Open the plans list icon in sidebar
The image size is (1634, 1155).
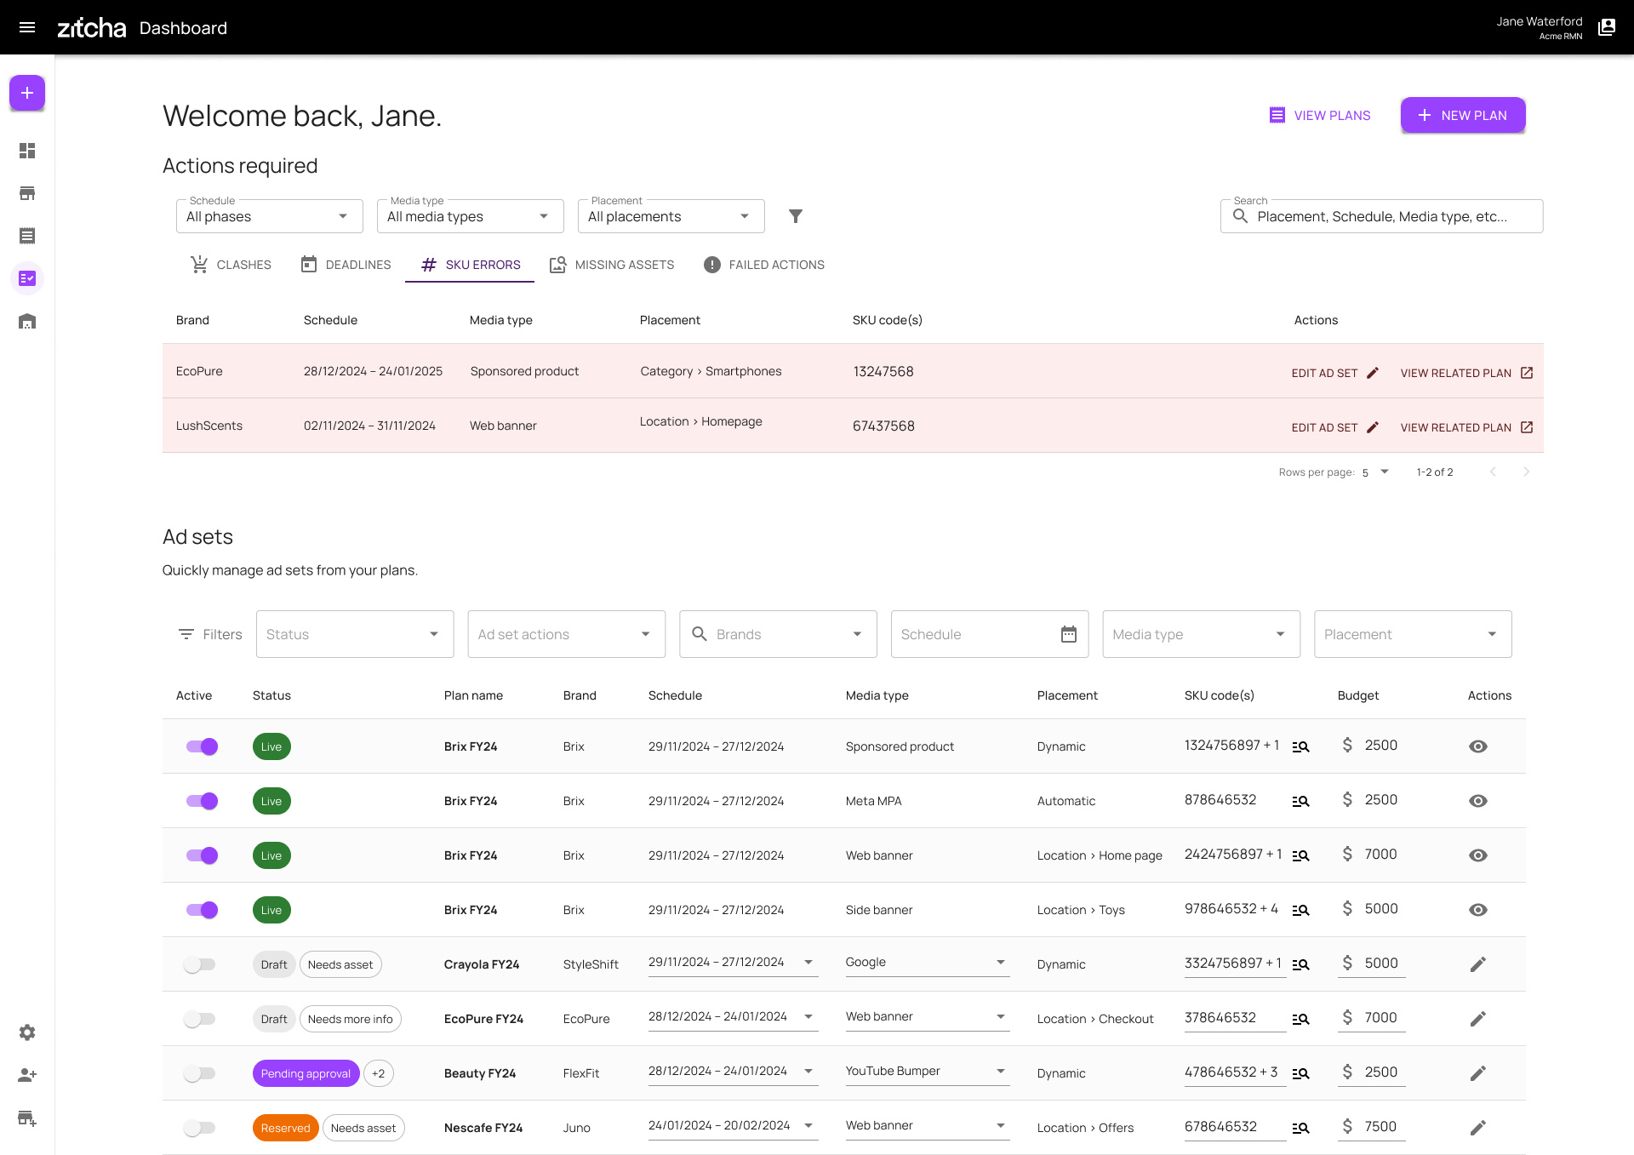[x=27, y=236]
